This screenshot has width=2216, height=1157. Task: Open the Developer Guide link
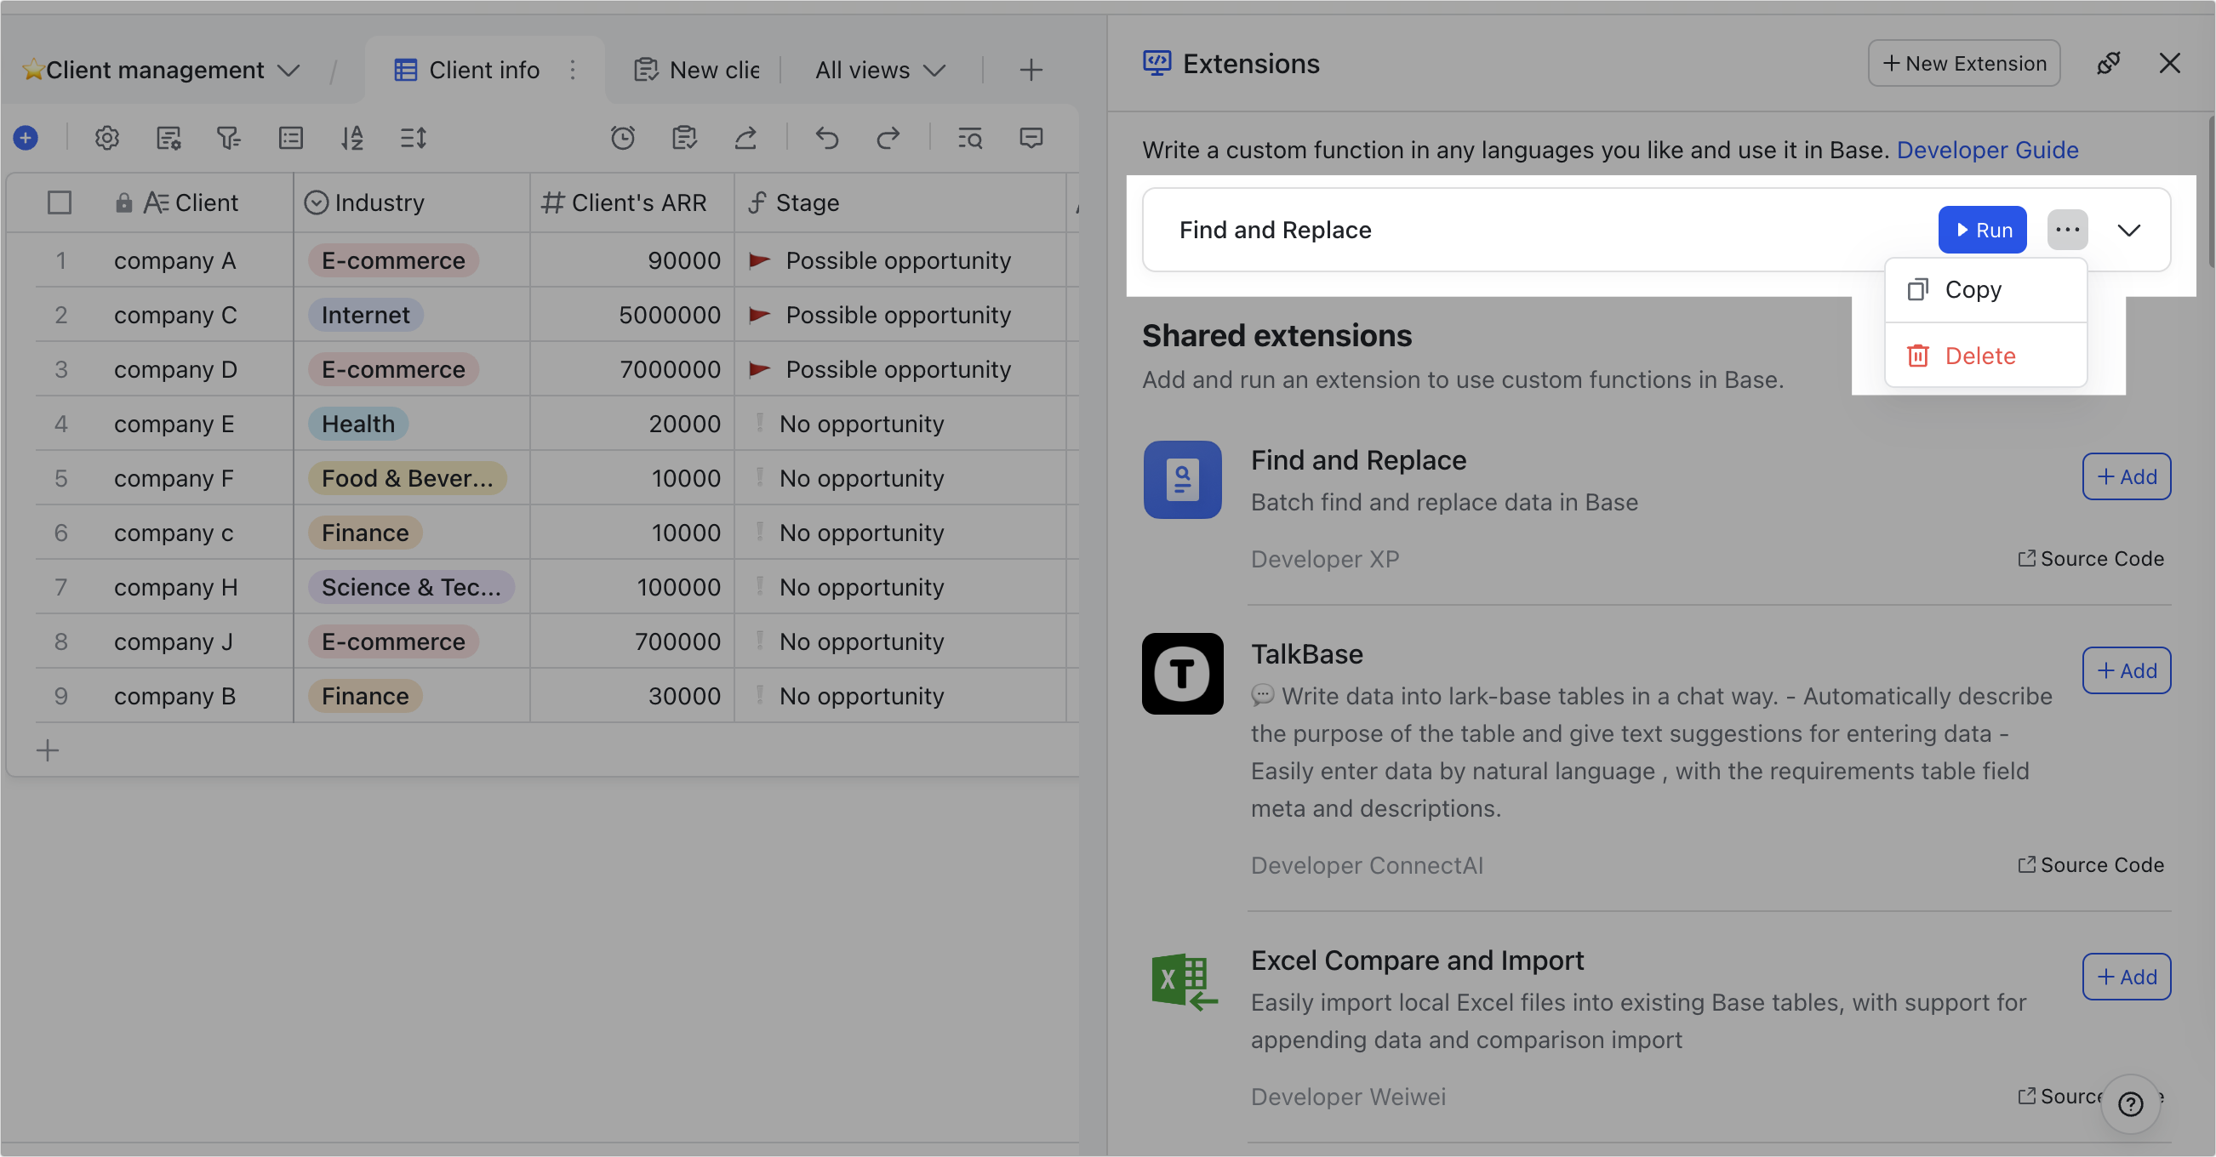point(1987,150)
